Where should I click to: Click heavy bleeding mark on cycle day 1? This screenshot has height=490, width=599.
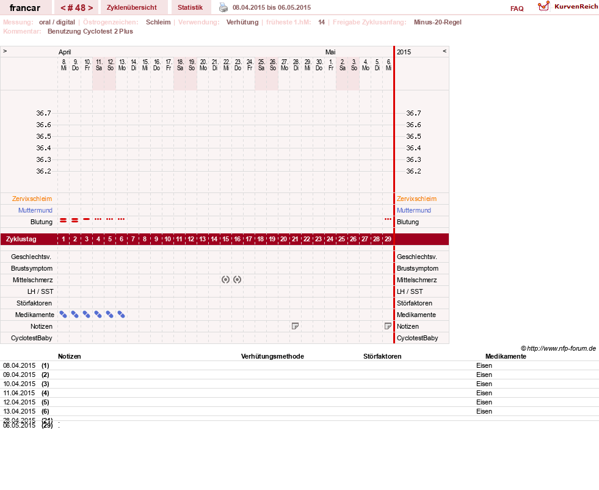pos(64,220)
